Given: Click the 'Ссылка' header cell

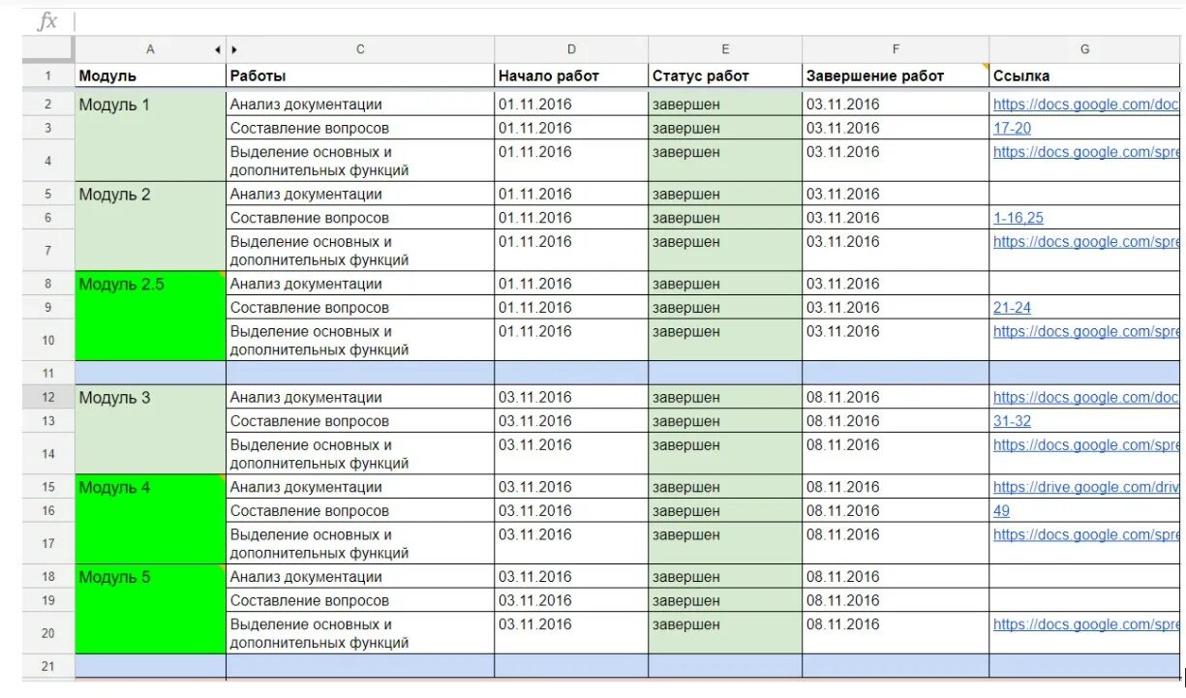Looking at the screenshot, I should click(x=1085, y=76).
